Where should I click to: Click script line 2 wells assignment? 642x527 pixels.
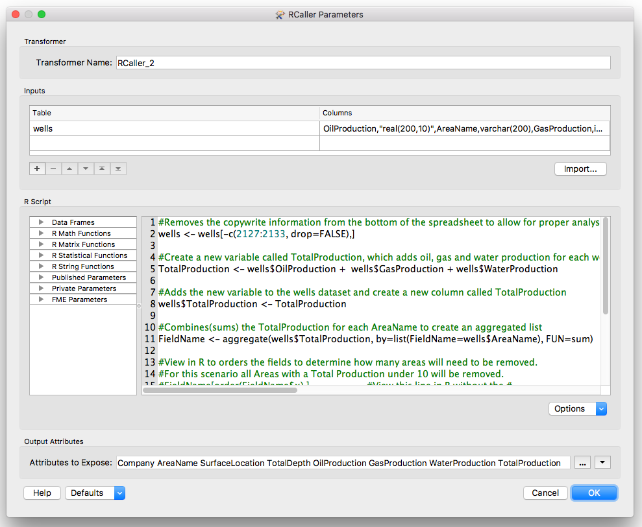pyautogui.click(x=256, y=234)
